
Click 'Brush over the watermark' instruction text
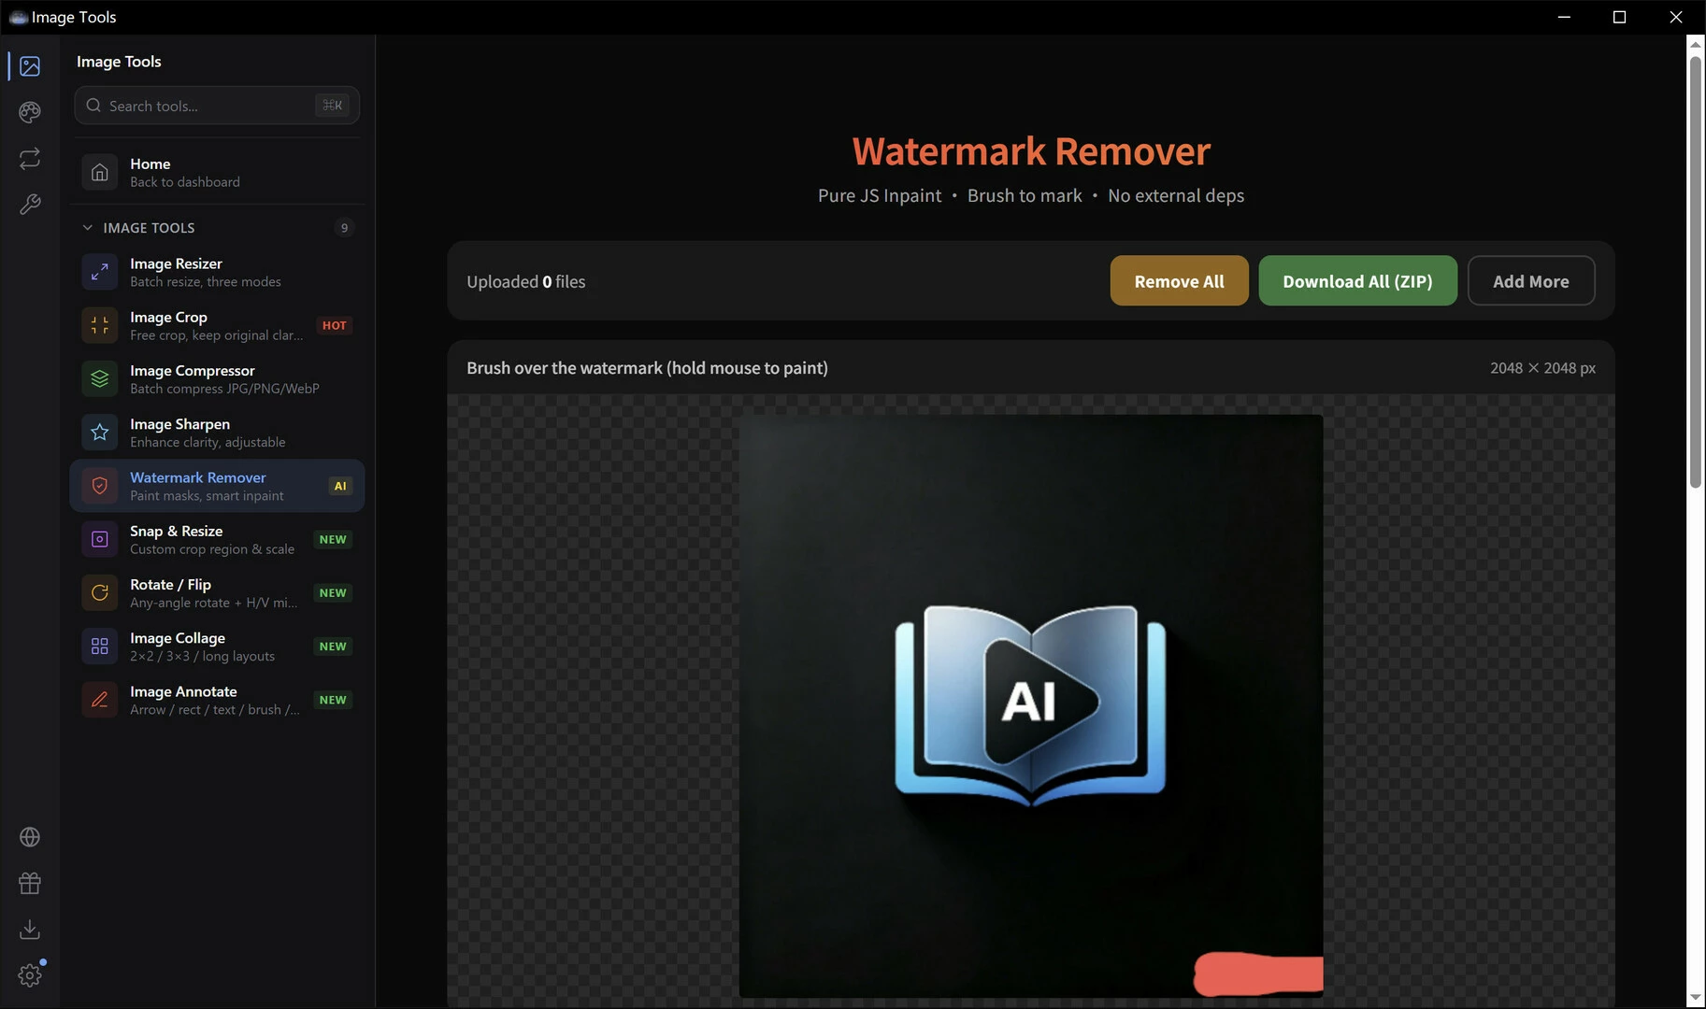(647, 368)
